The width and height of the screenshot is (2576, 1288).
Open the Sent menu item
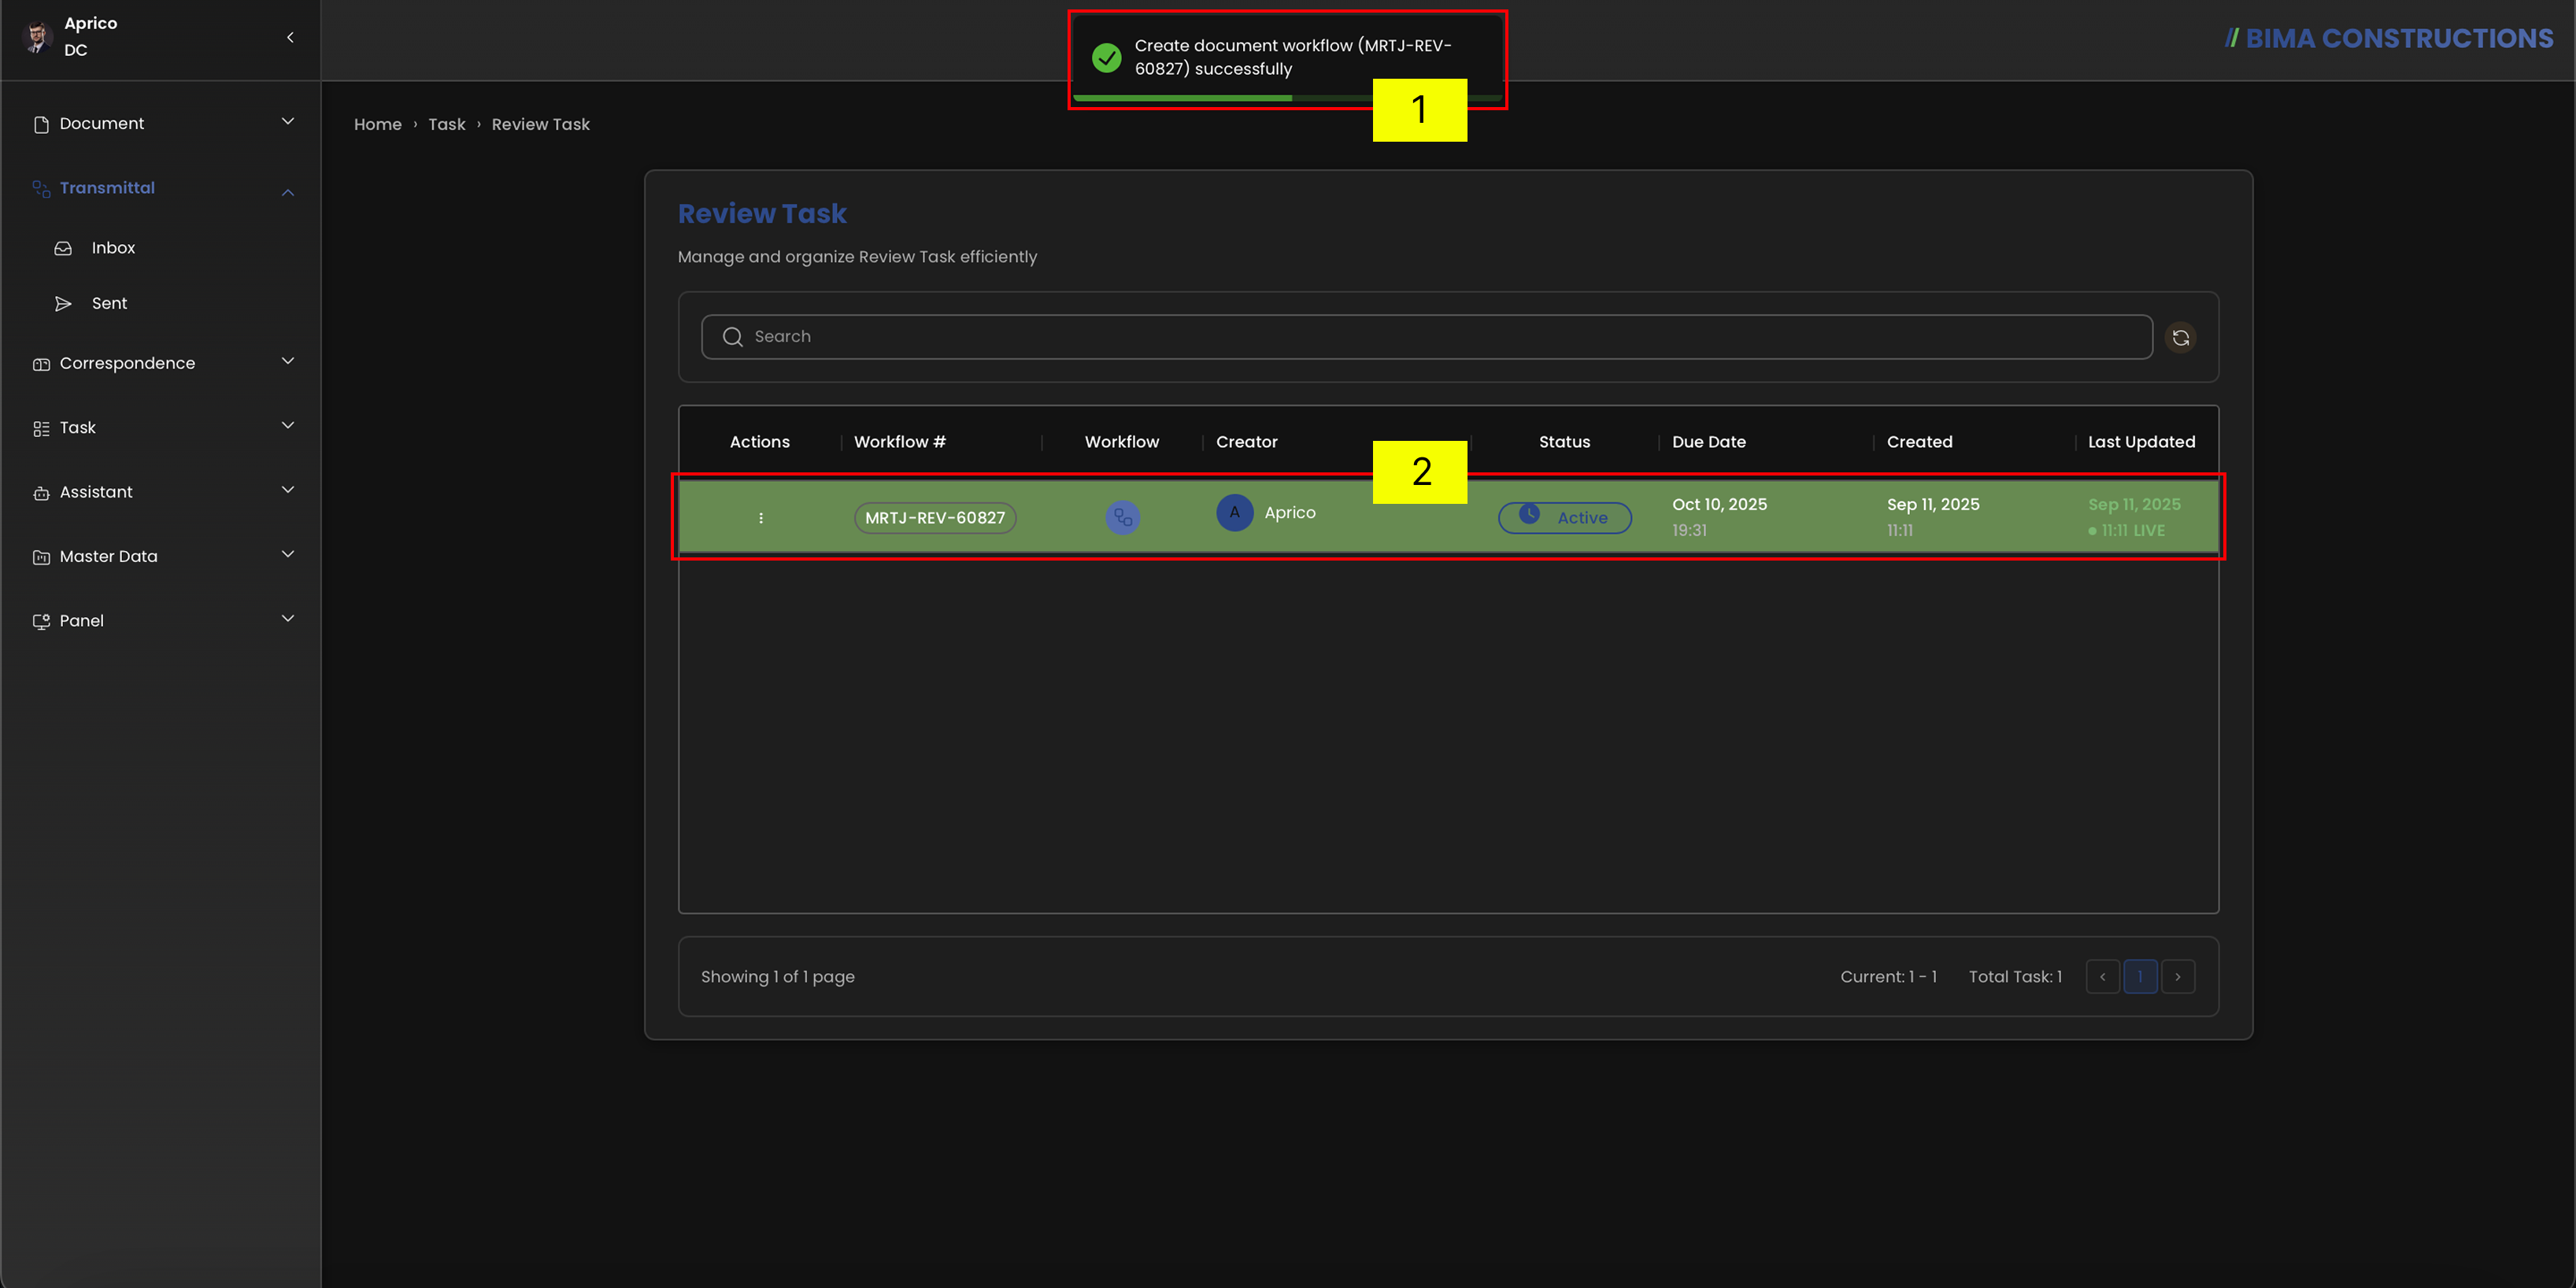click(109, 304)
